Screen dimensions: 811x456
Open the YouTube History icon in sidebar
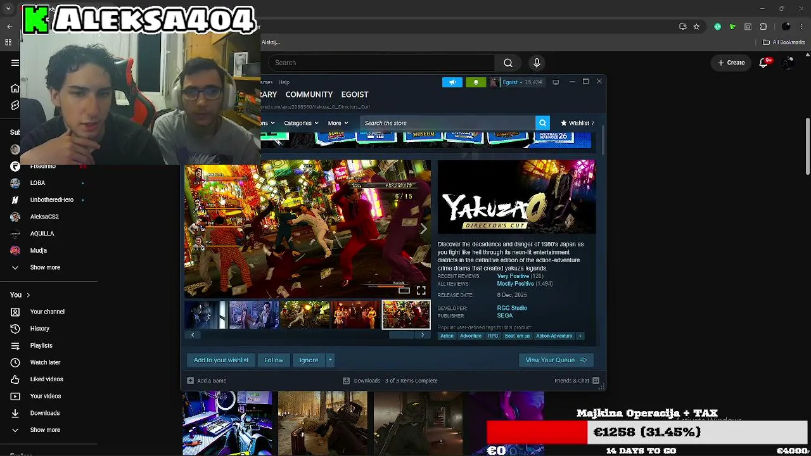(15, 329)
